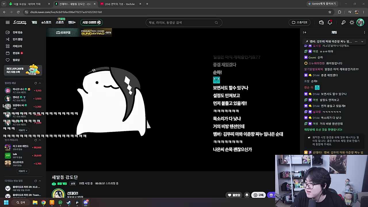Open the 게임 menu
Image resolution: width=368 pixels, height=207 pixels.
coord(34,22)
